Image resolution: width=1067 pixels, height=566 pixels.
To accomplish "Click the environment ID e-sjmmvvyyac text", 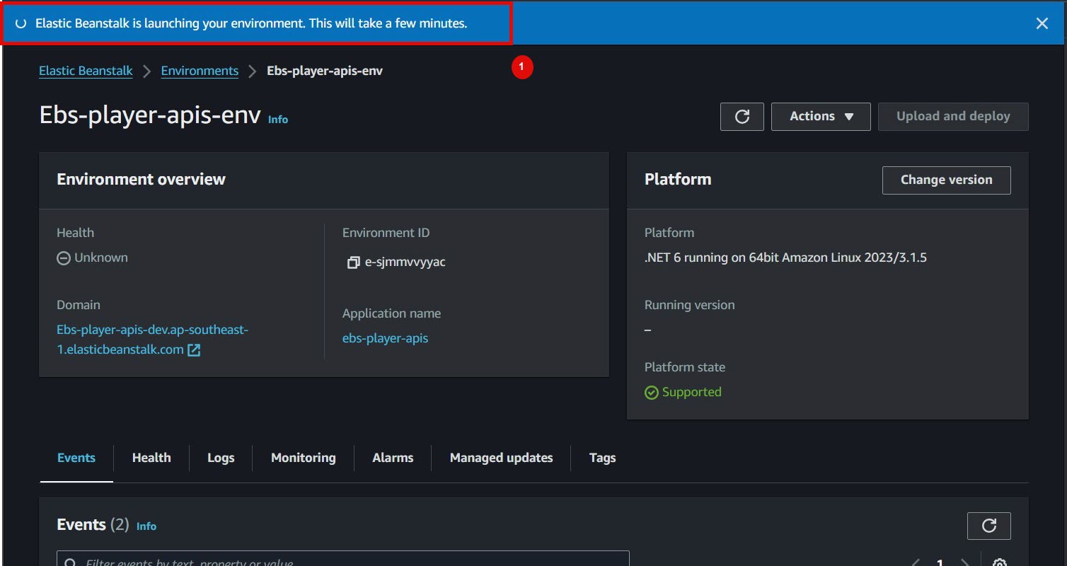I will 405,262.
